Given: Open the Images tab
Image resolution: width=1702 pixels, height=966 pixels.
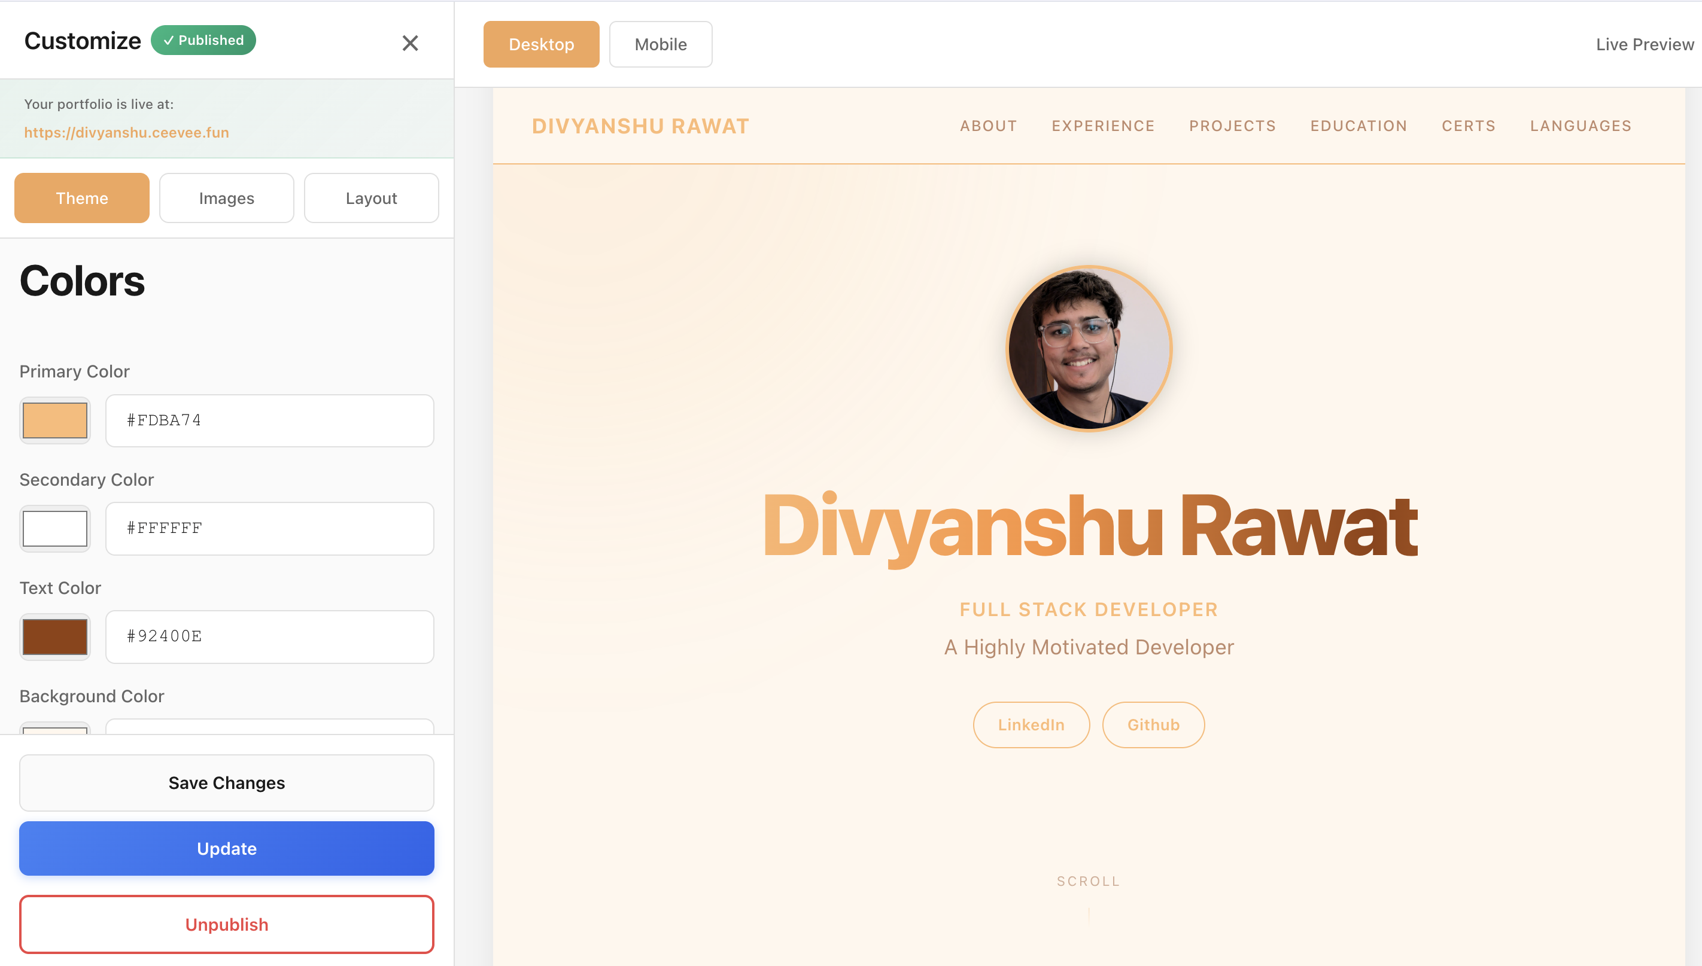Looking at the screenshot, I should click(226, 198).
